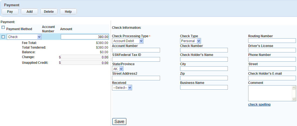
Task: Toggle the select-all checkbox in payment header
Action: click(x=3, y=27)
